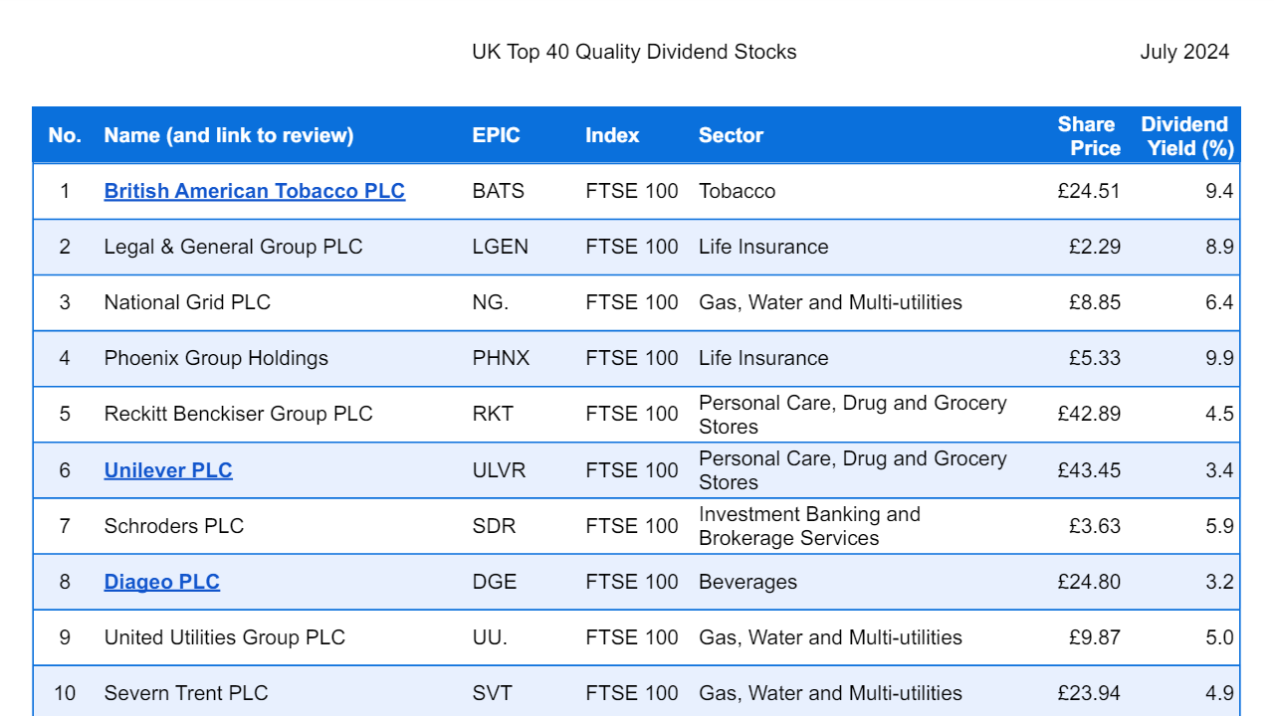Select the 'Investment Banking and Brokerage Services' sector cell
The width and height of the screenshot is (1274, 716).
coord(810,526)
